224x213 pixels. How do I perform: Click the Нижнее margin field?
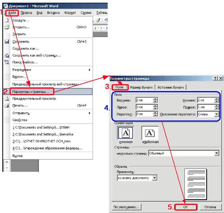tap(206, 100)
